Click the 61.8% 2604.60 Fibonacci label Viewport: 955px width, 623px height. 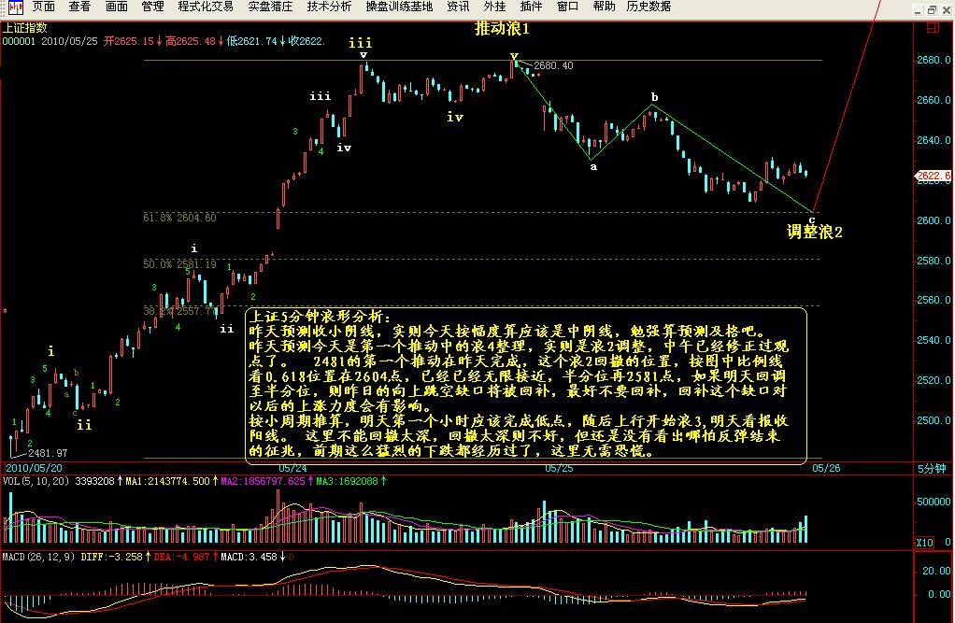(179, 218)
